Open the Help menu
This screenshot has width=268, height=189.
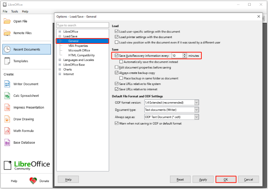pyautogui.click(x=25, y=11)
